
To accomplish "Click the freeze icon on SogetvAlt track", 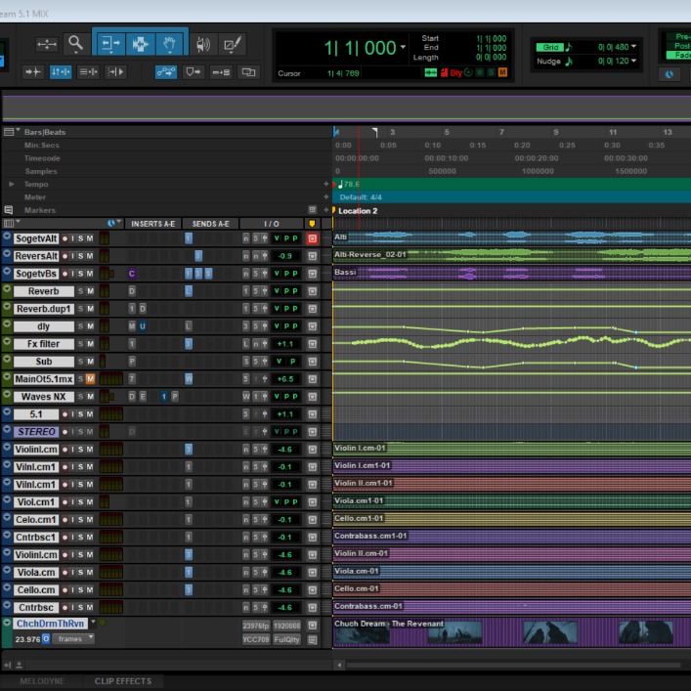I will point(313,238).
